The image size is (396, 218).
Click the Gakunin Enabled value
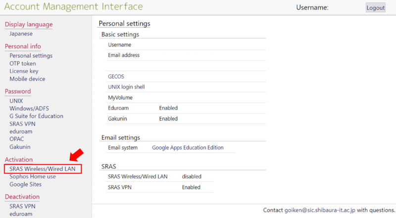pyautogui.click(x=168, y=119)
